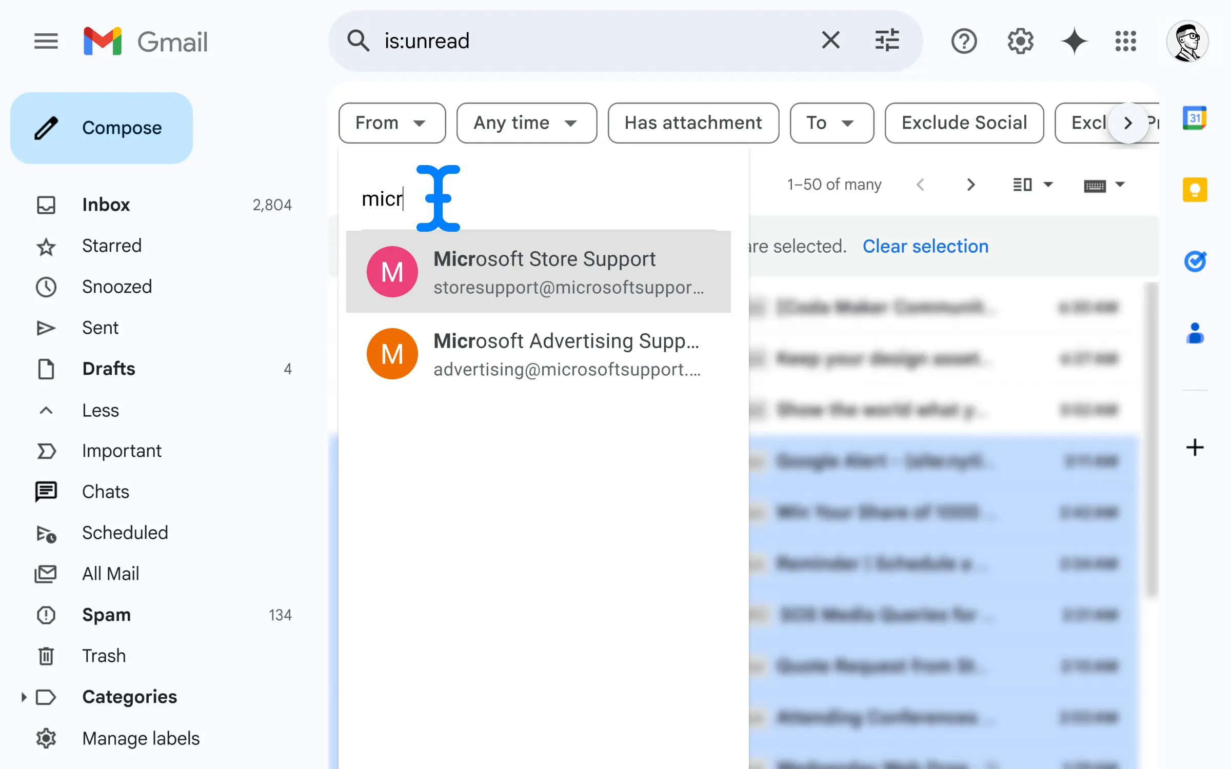Image resolution: width=1231 pixels, height=769 pixels.
Task: Open the Google apps grid
Action: tap(1126, 41)
